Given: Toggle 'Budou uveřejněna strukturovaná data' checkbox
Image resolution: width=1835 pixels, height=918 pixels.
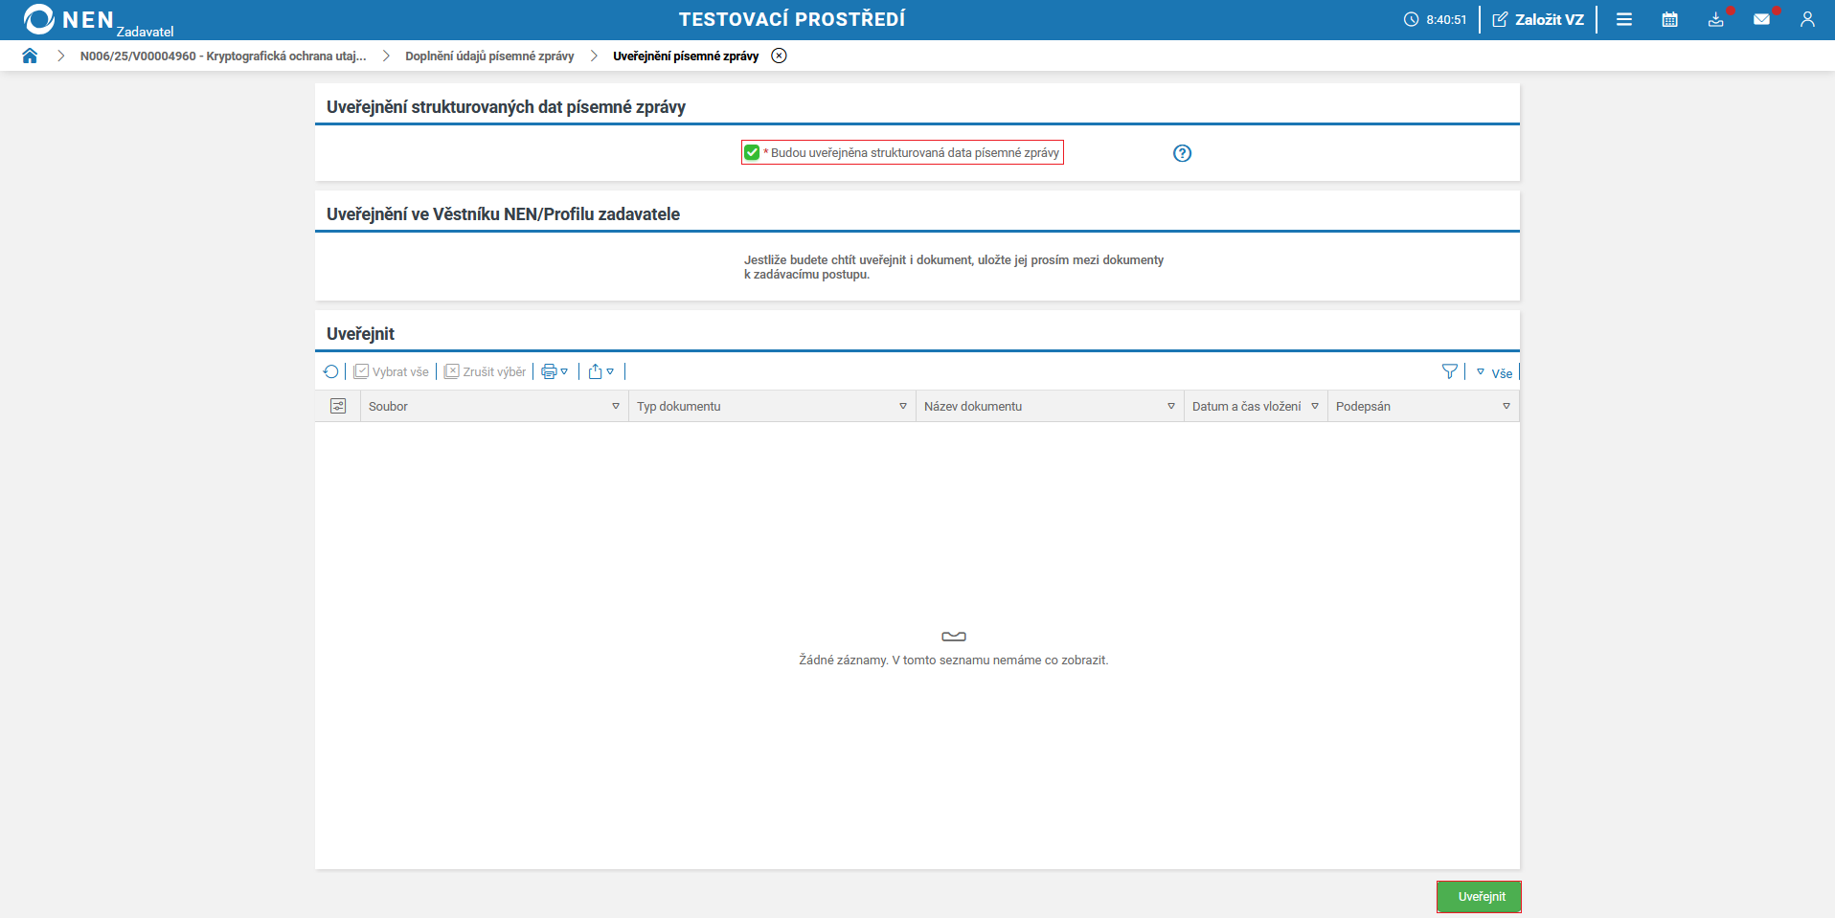Looking at the screenshot, I should (752, 152).
